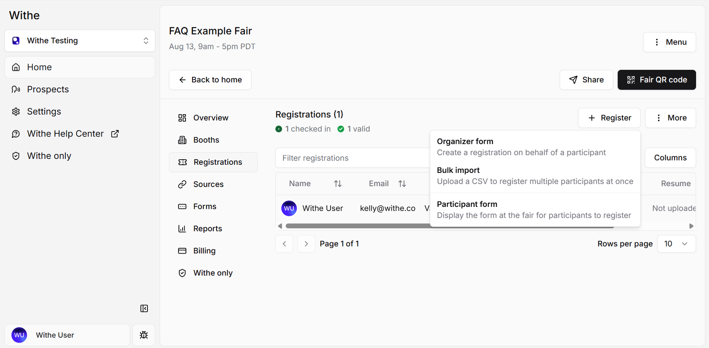
Task: Open the More options menu
Action: tap(670, 118)
